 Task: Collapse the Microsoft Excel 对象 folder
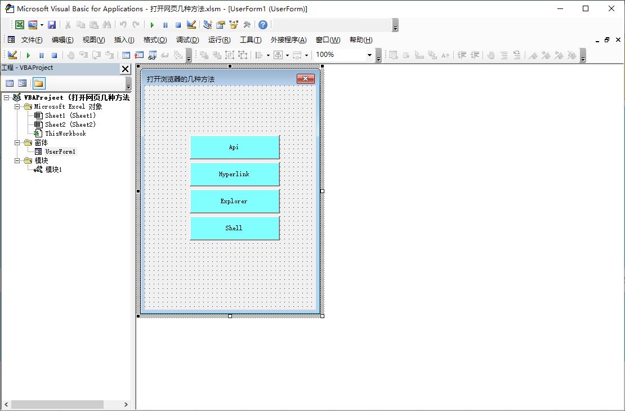(x=17, y=106)
